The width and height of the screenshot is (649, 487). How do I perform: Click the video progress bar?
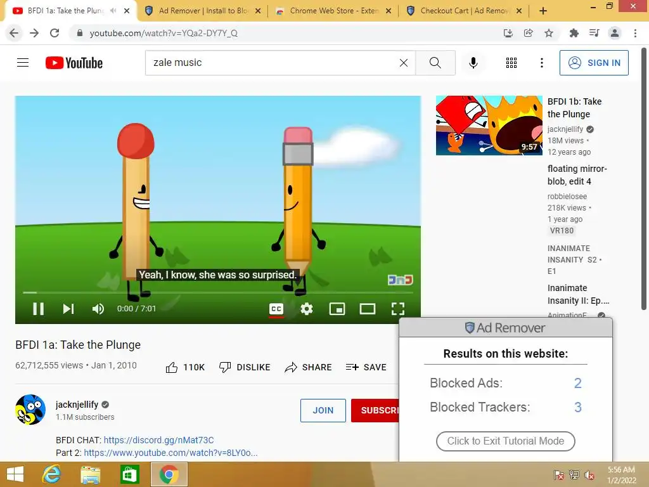coord(218,292)
